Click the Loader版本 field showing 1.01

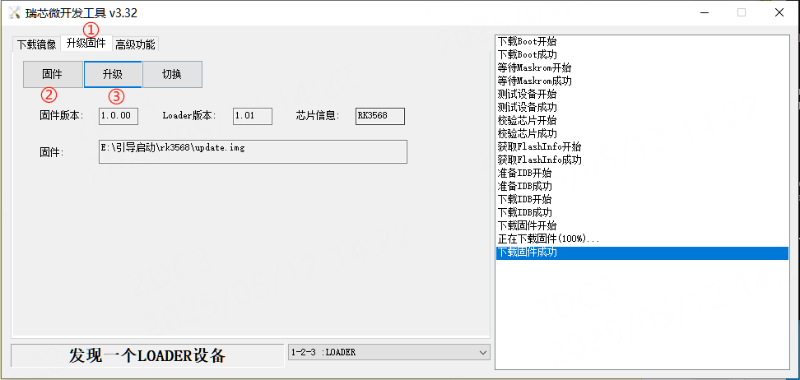[253, 116]
